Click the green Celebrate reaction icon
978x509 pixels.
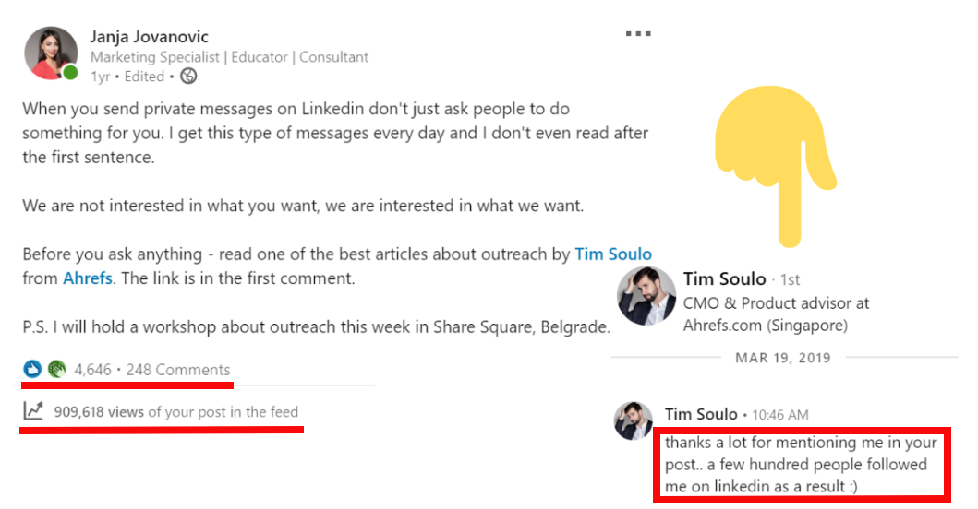(x=56, y=369)
